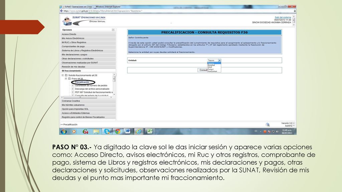Click the Salir del sistema link
The width and height of the screenshot is (342, 192).
283,17
